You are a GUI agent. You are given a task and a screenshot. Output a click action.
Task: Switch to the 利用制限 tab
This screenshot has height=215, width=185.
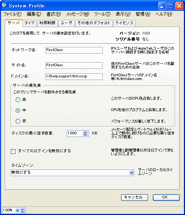coord(47,23)
